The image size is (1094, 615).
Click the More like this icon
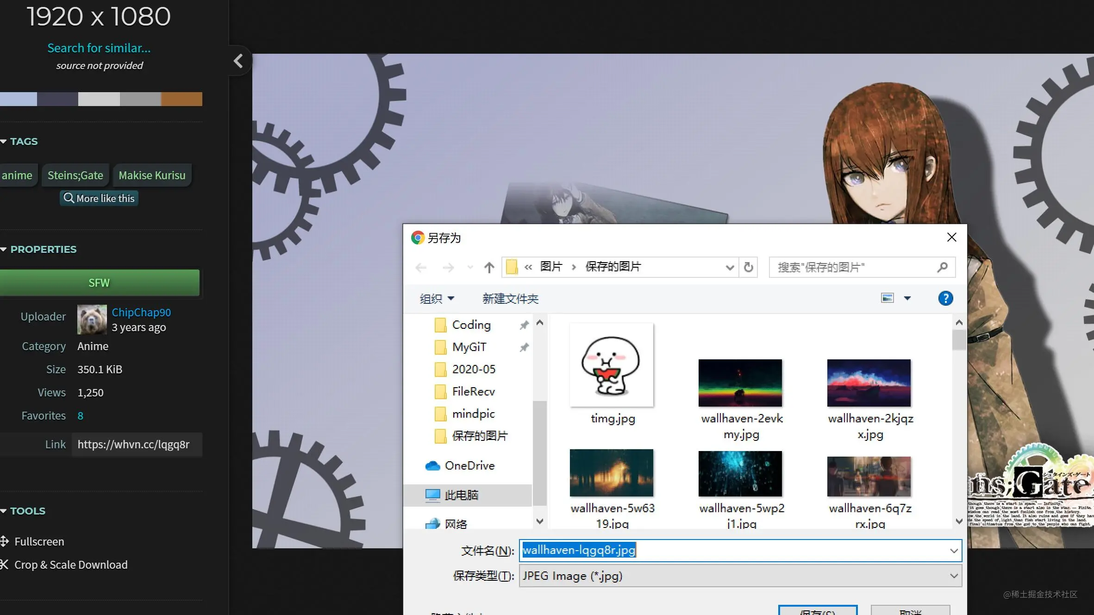click(x=99, y=198)
